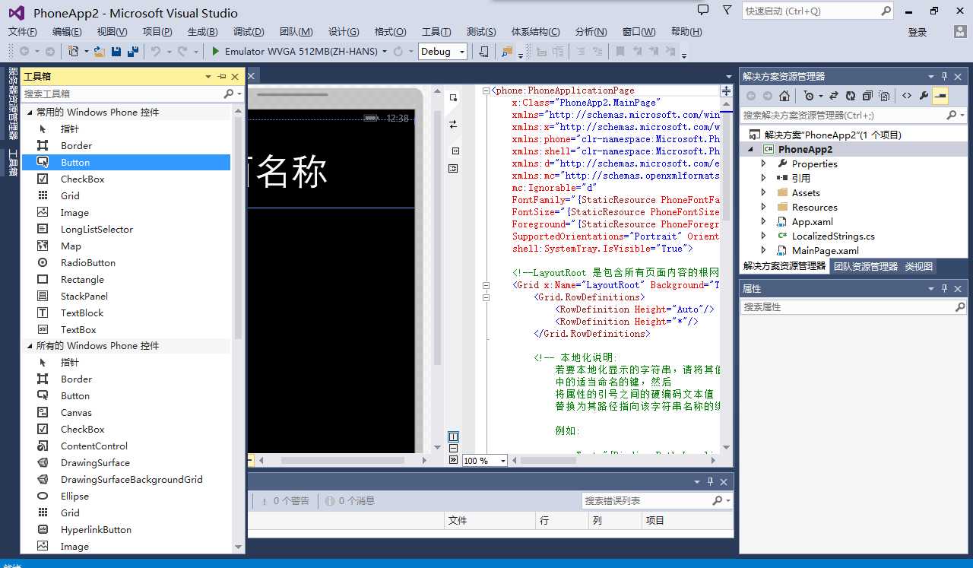
Task: Toggle Preview Selected Items in Solution Explorer
Action: tap(940, 96)
